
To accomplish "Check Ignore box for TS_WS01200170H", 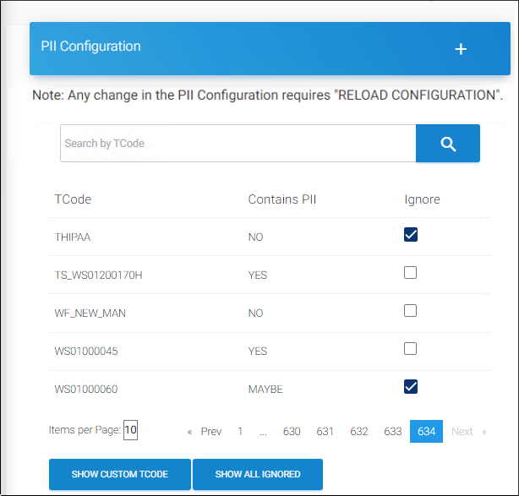I will pos(411,273).
